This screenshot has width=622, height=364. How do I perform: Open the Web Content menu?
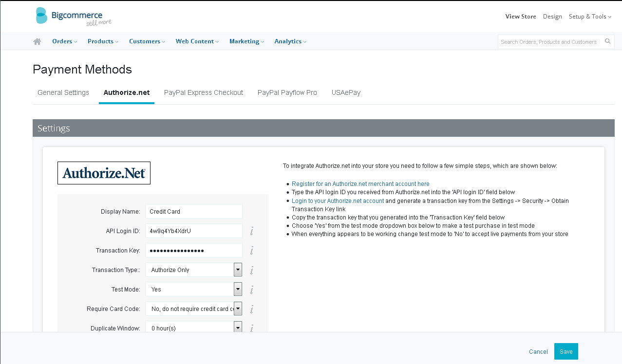[197, 41]
